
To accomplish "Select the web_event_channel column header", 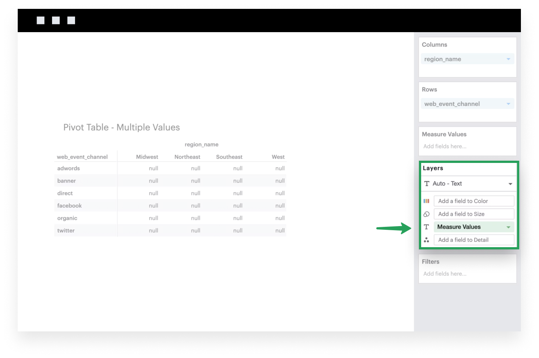I will pos(82,157).
